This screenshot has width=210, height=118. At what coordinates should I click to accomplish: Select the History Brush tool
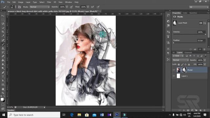[x=3, y=52]
